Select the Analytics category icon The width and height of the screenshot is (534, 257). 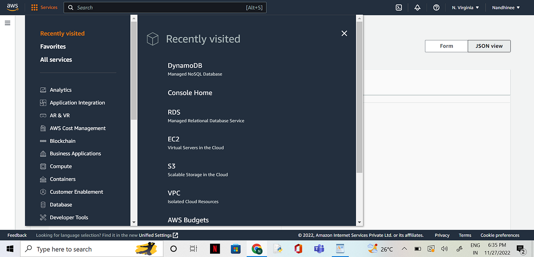click(x=43, y=89)
